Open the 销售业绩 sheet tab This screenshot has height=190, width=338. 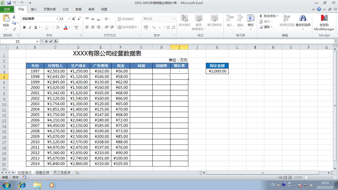pos(42,173)
